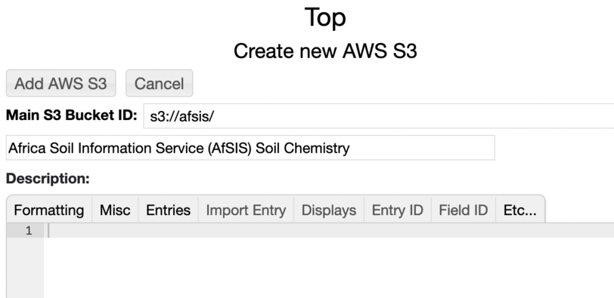Open the Entries editor menu
The image size is (614, 298).
[168, 210]
